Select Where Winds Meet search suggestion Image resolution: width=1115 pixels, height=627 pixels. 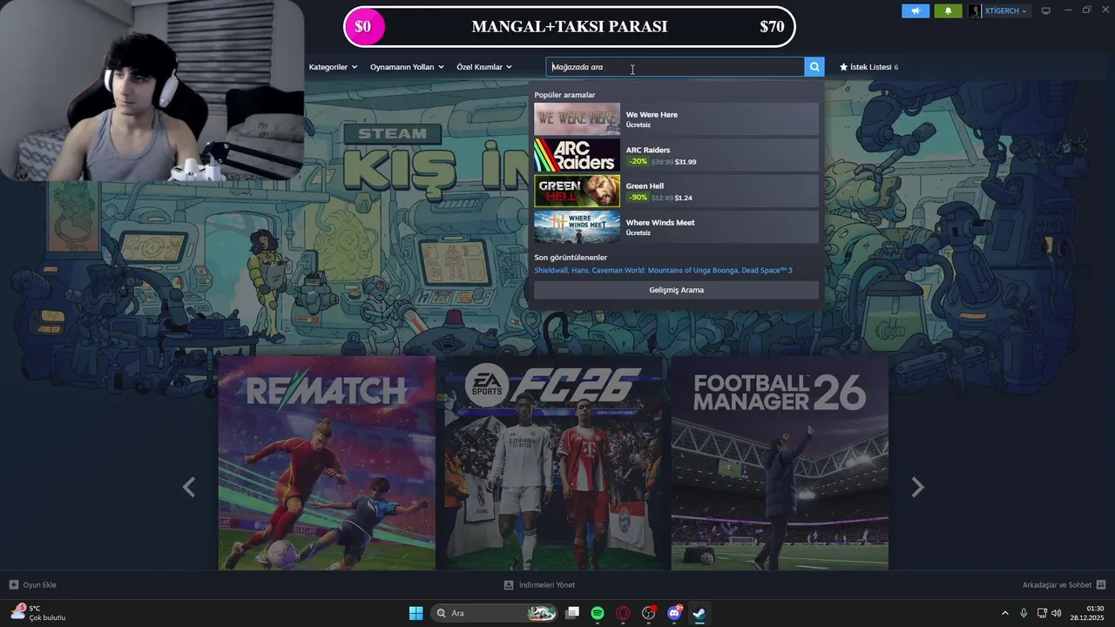(676, 227)
